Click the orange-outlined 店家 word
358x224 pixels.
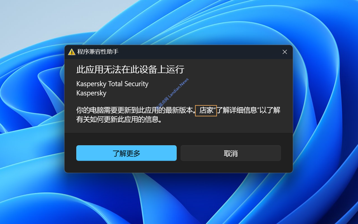206,111
